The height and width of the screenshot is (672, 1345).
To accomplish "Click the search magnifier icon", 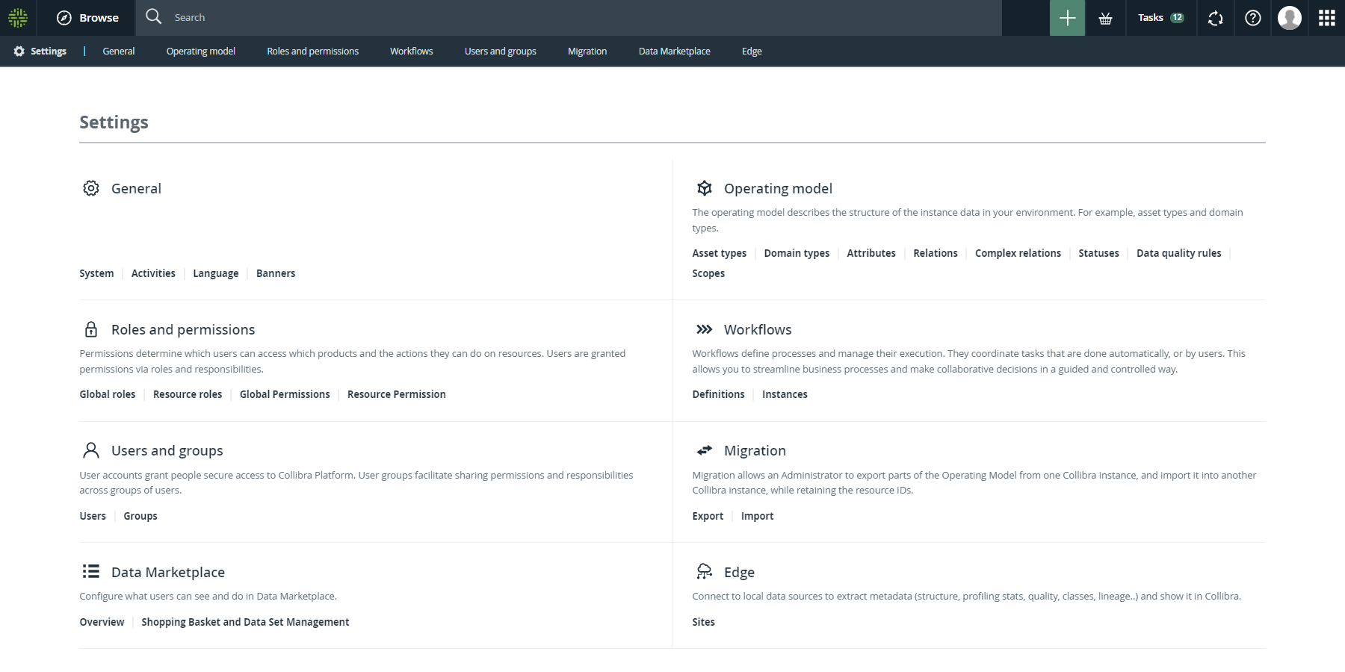I will click(x=154, y=16).
